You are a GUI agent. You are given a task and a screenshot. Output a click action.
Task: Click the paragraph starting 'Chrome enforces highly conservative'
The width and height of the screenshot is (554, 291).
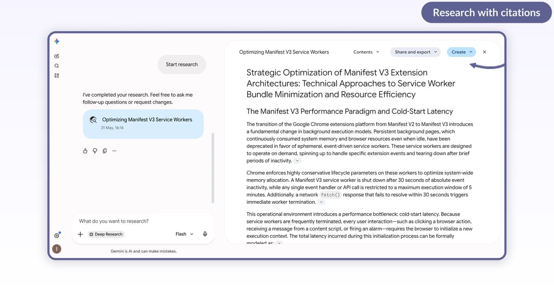tap(360, 188)
